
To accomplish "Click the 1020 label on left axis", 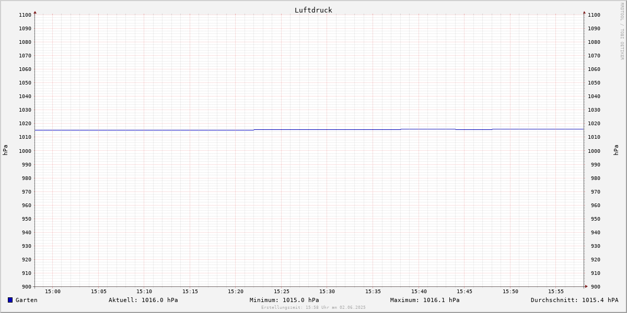I will pos(25,124).
